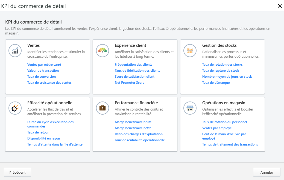Open Ventes par mètre carré KPI

[x=44, y=65]
